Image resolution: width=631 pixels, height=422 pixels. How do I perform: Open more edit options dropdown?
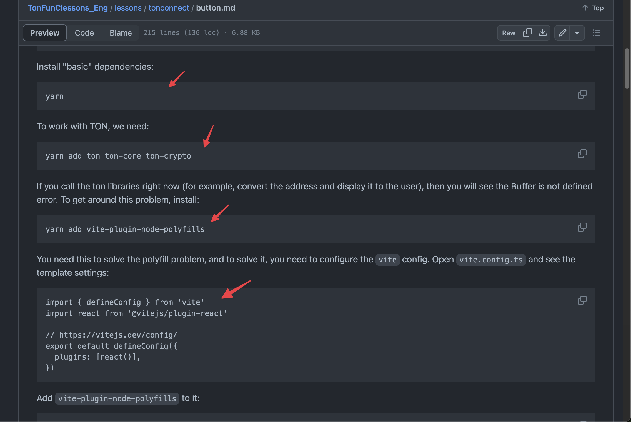[x=577, y=32]
